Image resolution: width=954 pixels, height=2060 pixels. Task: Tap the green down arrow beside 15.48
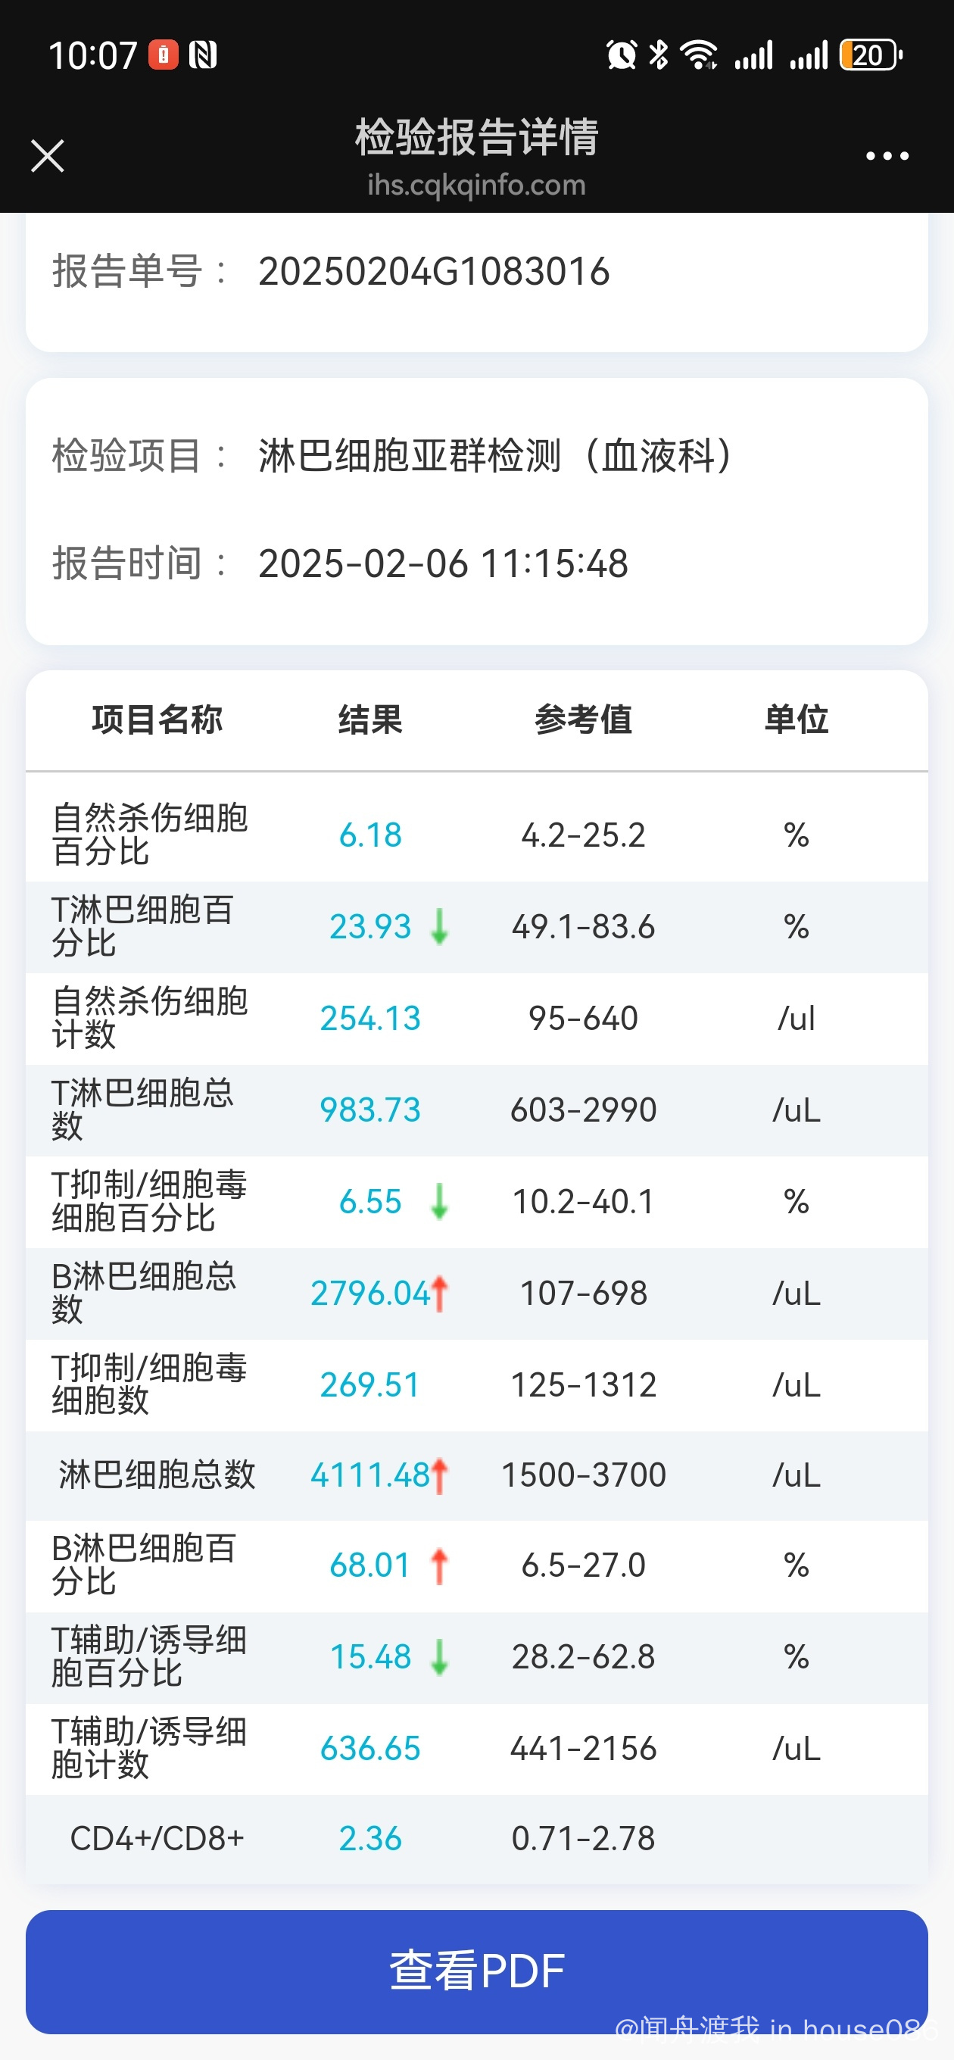(x=439, y=1657)
